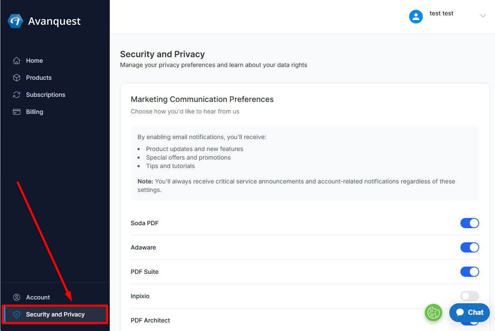Expand the user menu chevron
This screenshot has width=495, height=331.
(483, 16)
